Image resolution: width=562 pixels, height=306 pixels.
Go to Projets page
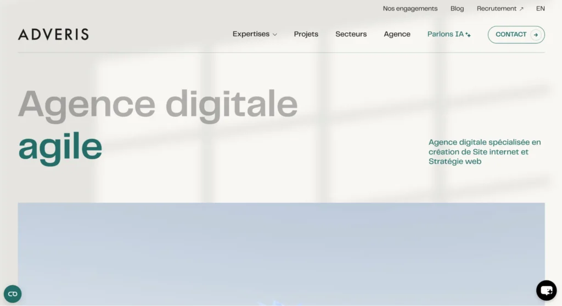pos(306,34)
